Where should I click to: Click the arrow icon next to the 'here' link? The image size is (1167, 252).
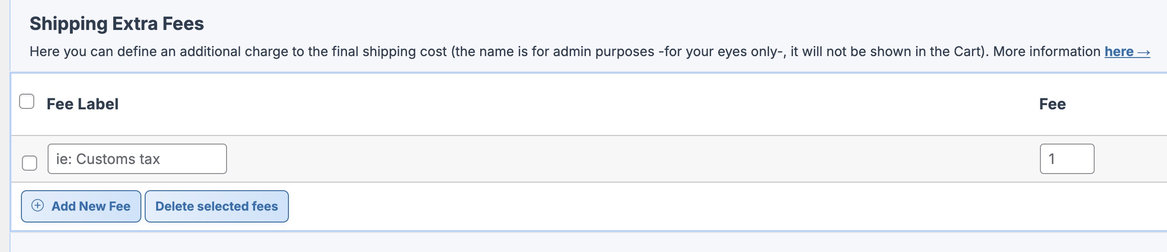tap(1144, 52)
